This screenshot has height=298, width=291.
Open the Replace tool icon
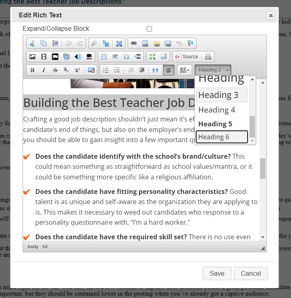coord(105,43)
